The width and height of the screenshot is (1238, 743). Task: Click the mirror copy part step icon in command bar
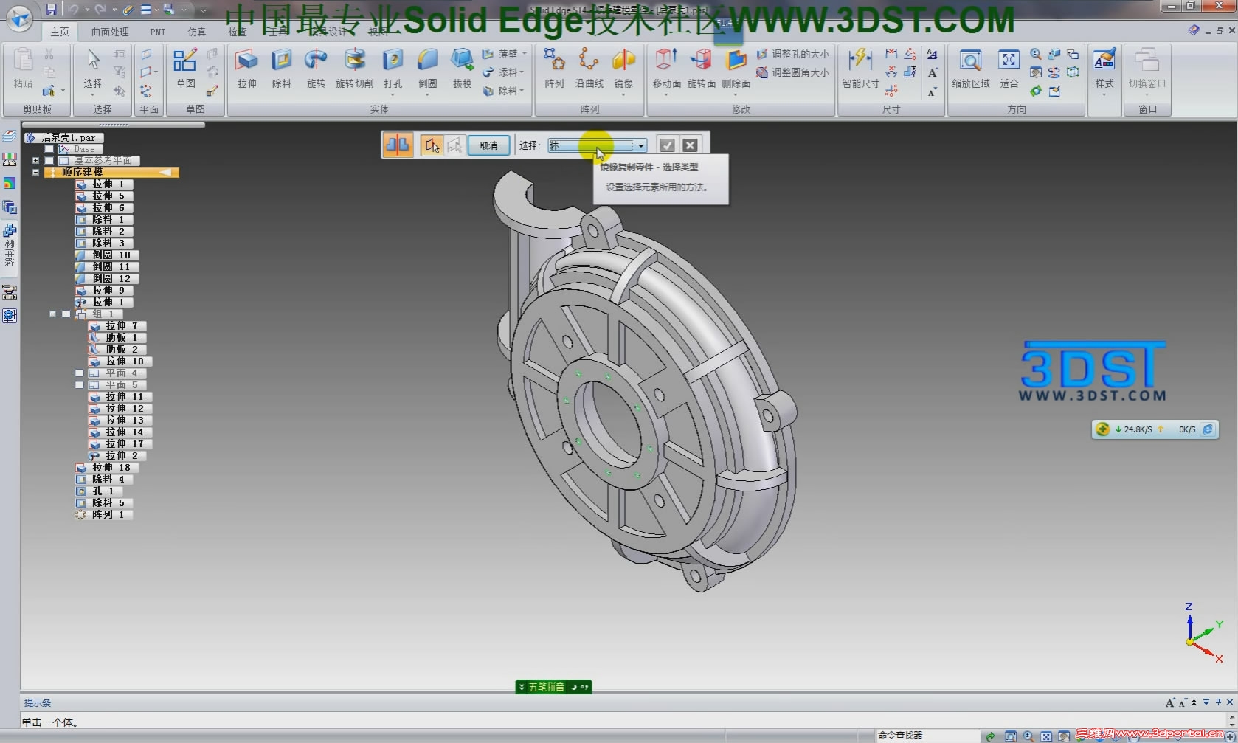click(x=398, y=145)
